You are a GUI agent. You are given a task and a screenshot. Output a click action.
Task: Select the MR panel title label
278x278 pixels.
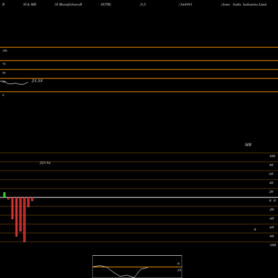click(x=248, y=145)
